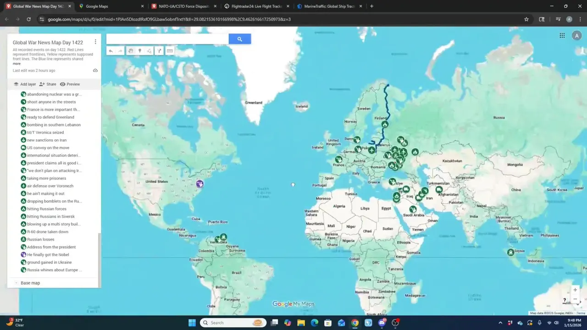Open Microsoft Edge from the taskbar
The height and width of the screenshot is (330, 587).
pyautogui.click(x=315, y=323)
